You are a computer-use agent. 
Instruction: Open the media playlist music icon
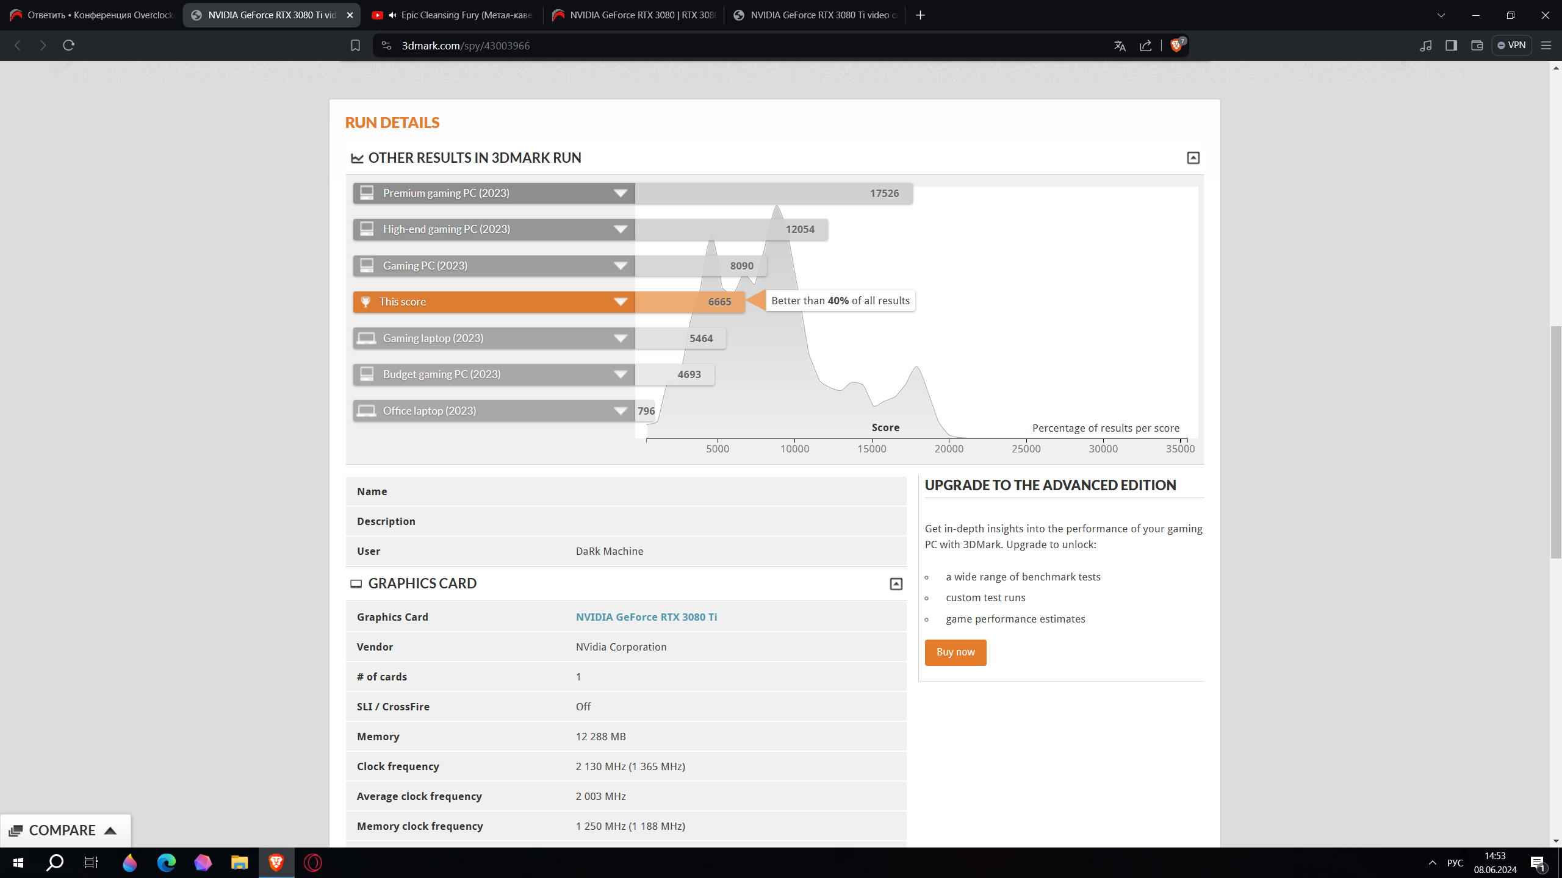pos(1425,46)
